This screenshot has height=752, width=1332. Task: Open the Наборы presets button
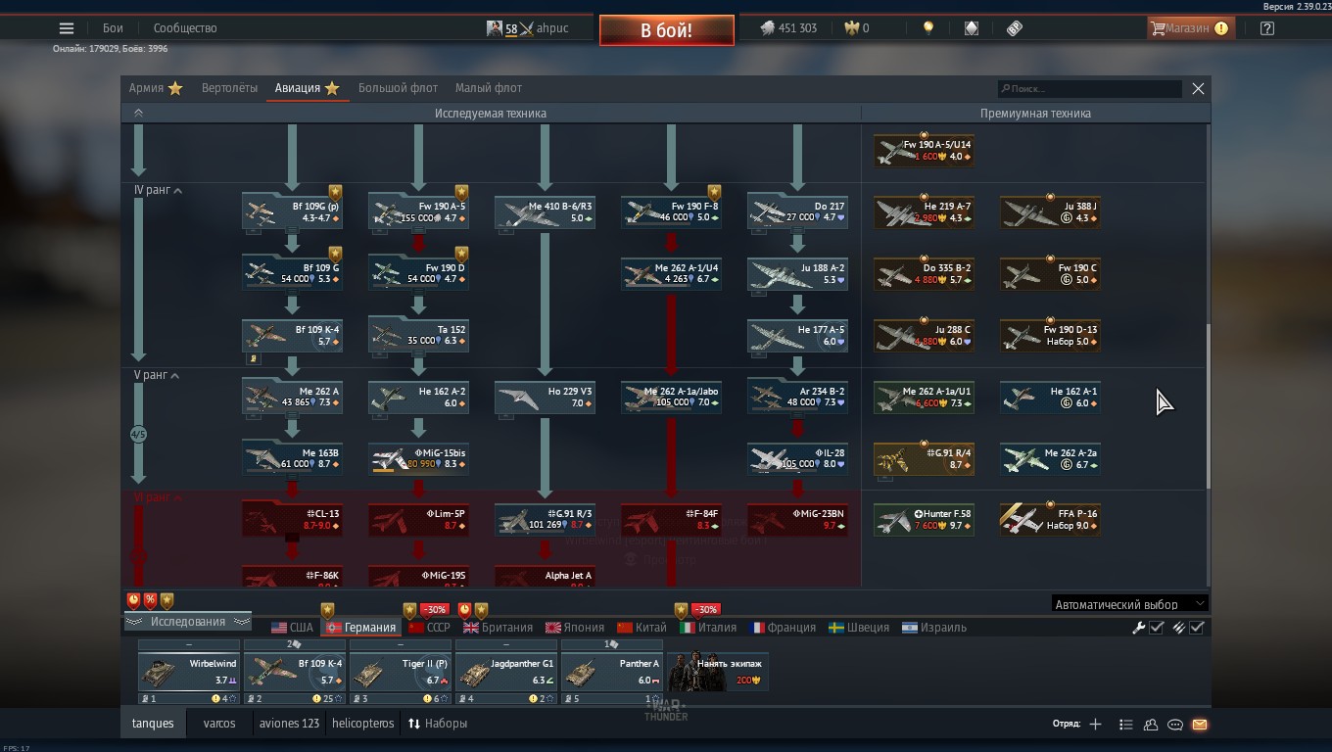pyautogui.click(x=438, y=724)
